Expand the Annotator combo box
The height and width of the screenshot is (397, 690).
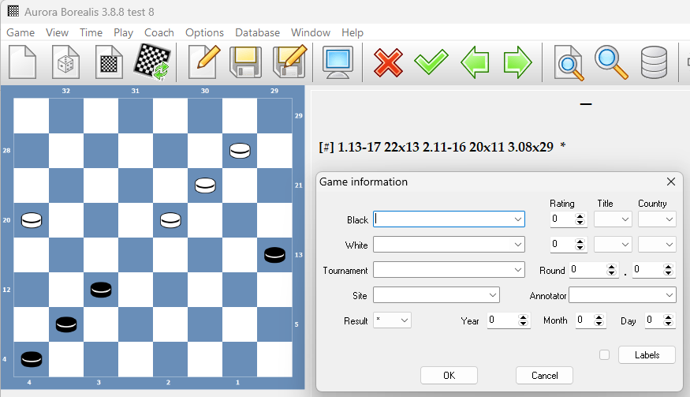669,295
